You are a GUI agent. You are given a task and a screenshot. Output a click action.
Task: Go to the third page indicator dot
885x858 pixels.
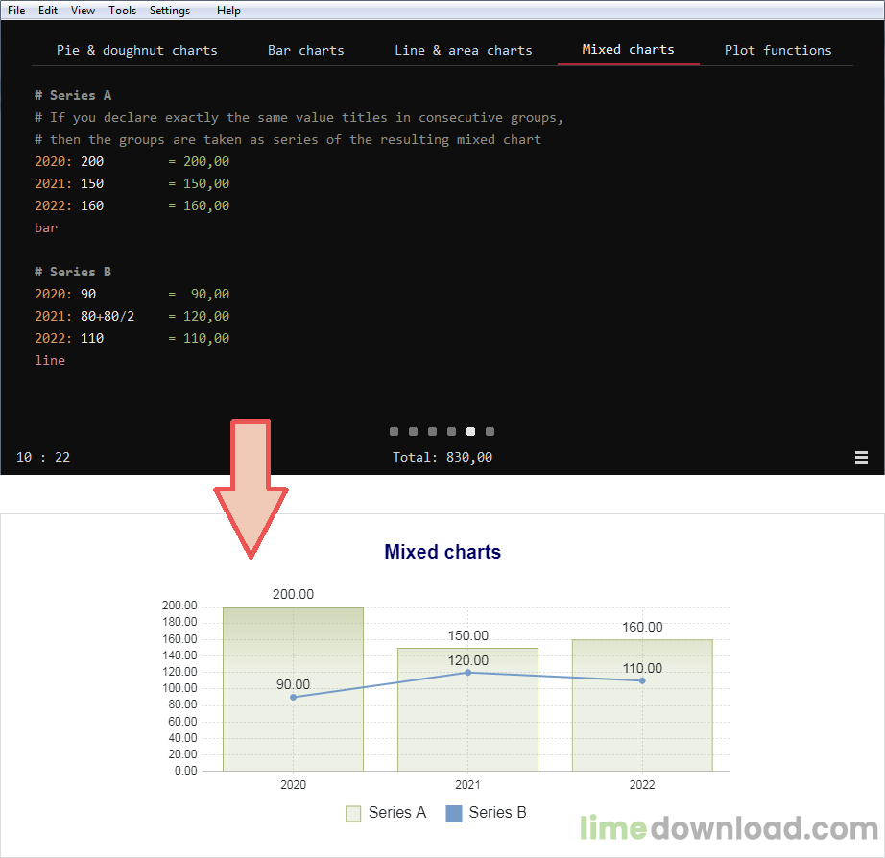[433, 432]
